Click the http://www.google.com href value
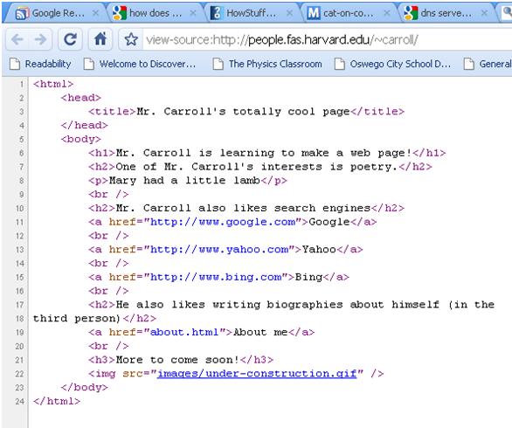Viewport: 512px width, 428px height. pos(223,222)
